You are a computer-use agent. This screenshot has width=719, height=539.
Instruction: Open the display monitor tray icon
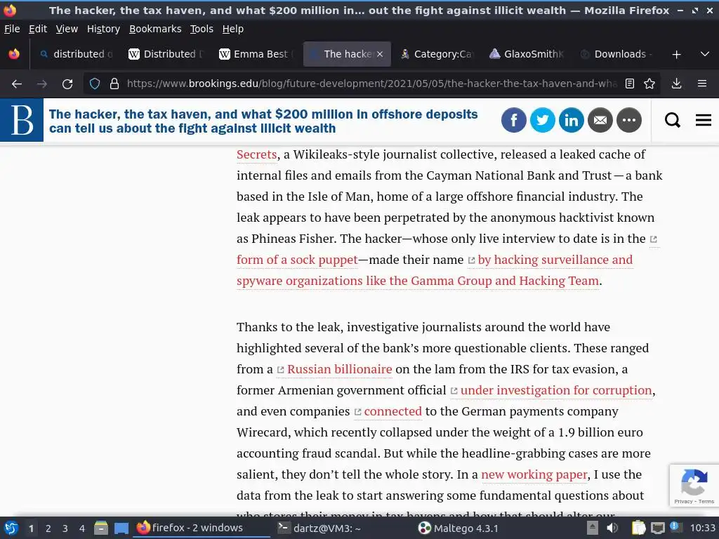658,528
